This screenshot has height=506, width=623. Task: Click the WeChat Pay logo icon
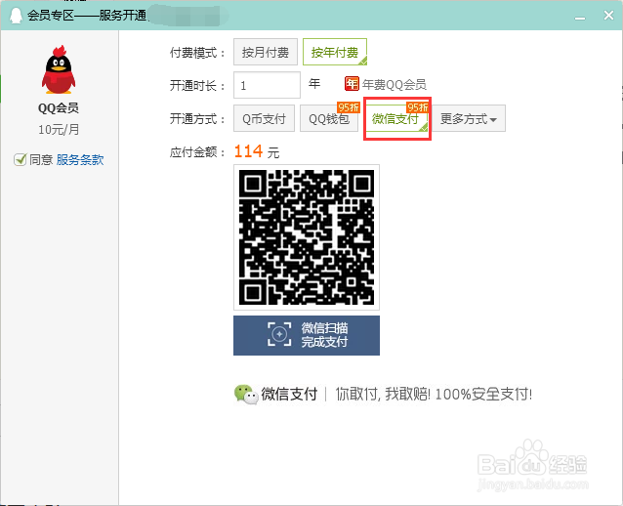point(246,395)
